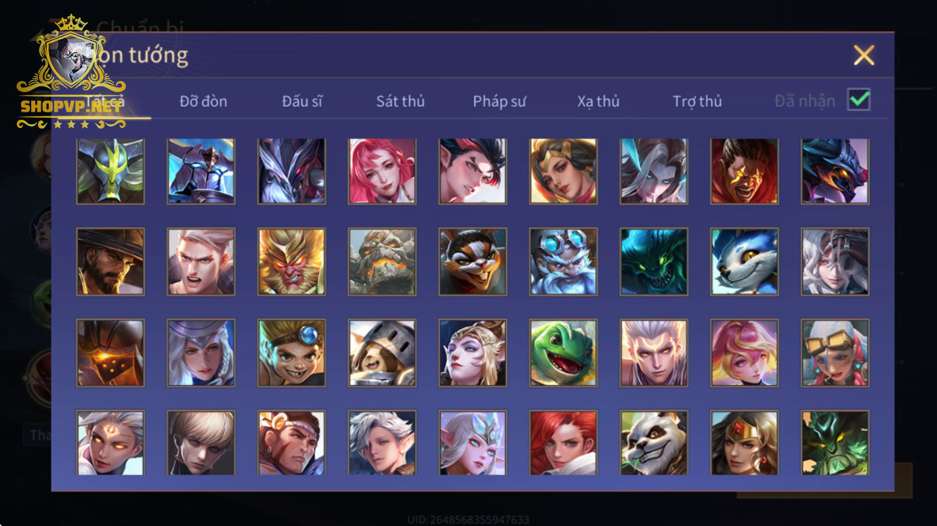The width and height of the screenshot is (937, 526).
Task: Select the pink-haired girl hero portrait
Action: (x=745, y=353)
